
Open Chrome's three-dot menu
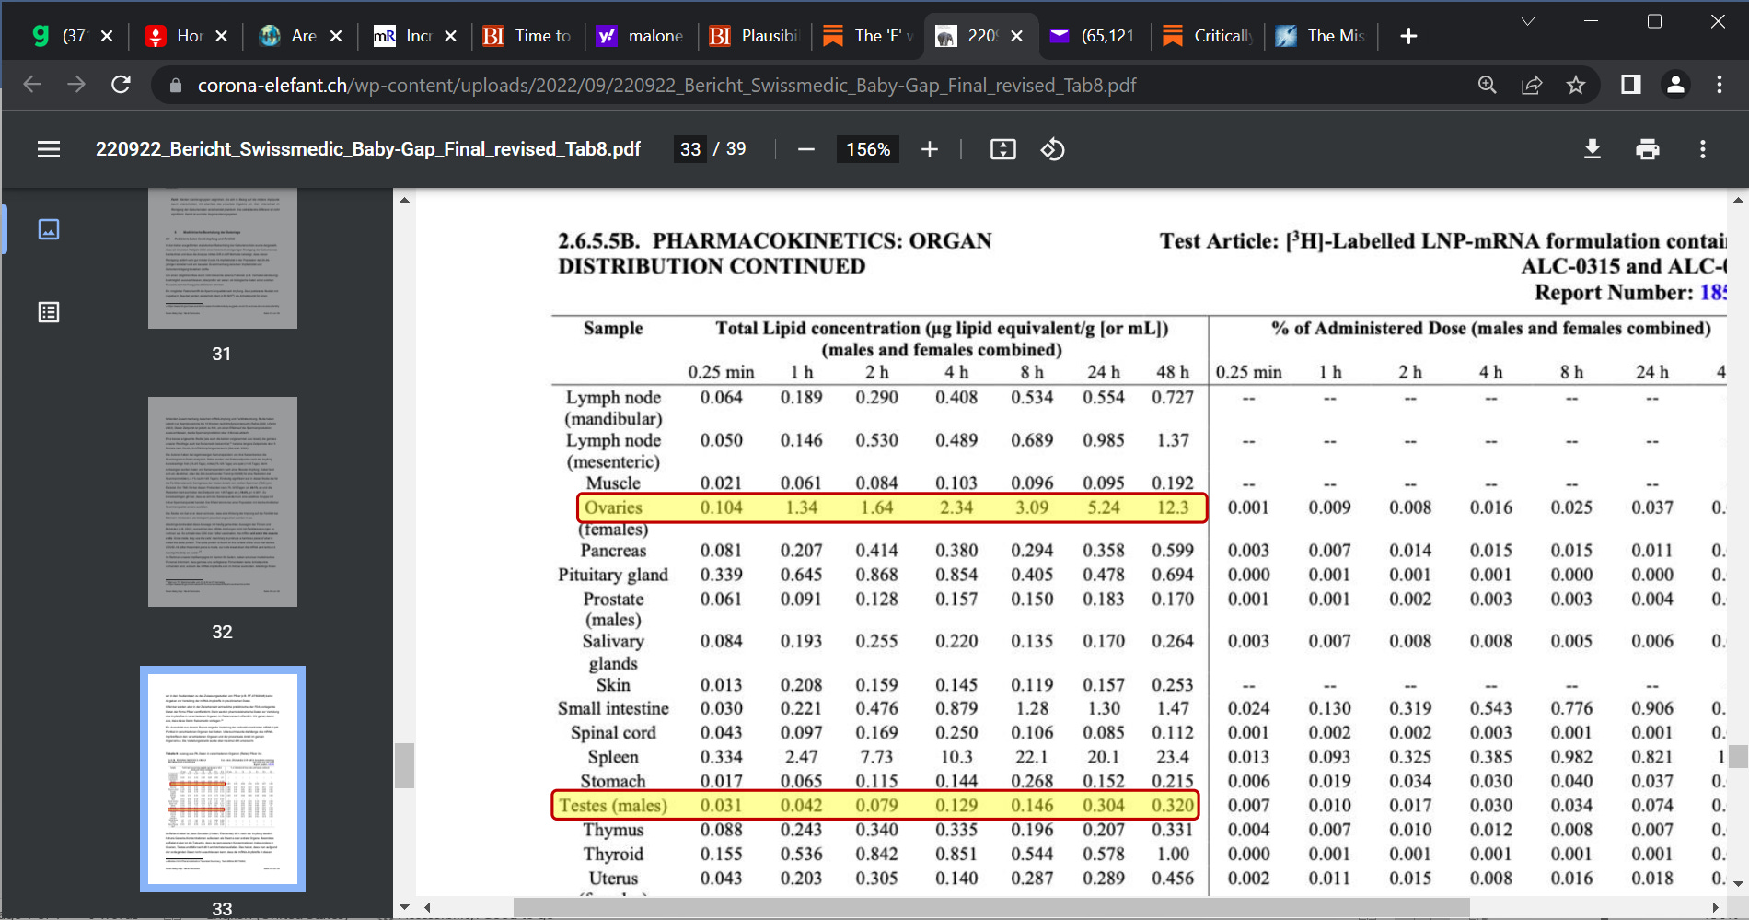[1719, 85]
